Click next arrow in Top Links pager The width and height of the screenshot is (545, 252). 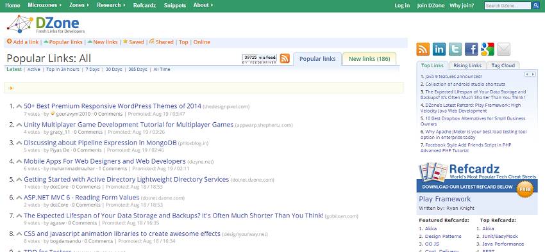[x=533, y=75]
